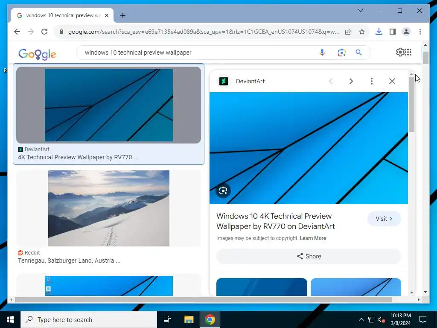
Task: Open the light blue related image thumbnail
Action: coord(355,287)
